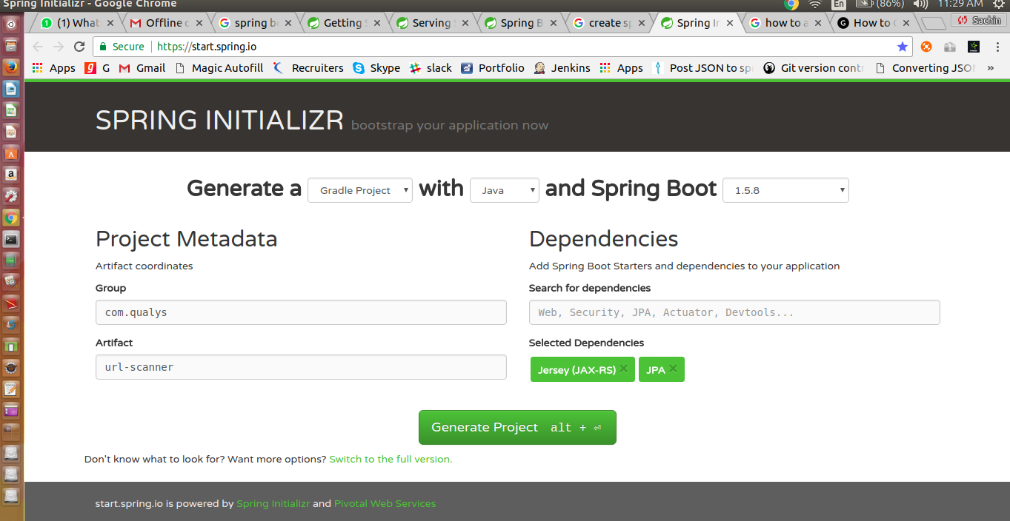Viewport: 1010px width, 521px height.
Task: Open the Spring Boot version 1.5.8 dropdown
Action: click(x=785, y=190)
